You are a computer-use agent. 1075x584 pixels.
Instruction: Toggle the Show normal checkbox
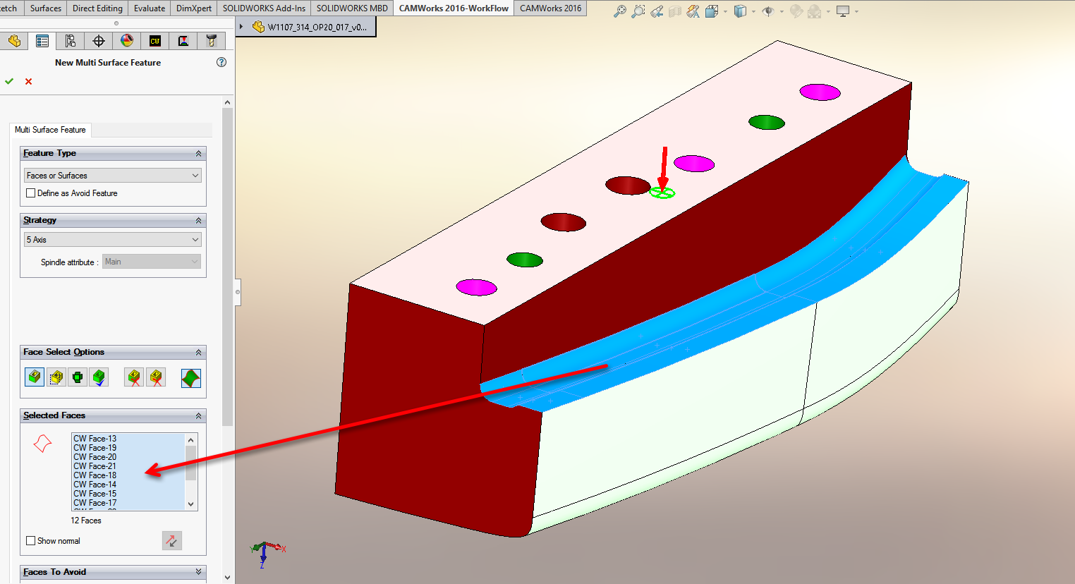30,541
